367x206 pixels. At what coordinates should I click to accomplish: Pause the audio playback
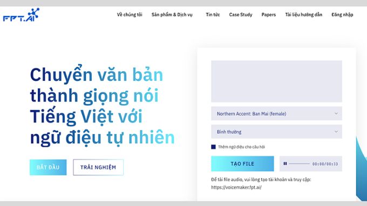[285, 164]
